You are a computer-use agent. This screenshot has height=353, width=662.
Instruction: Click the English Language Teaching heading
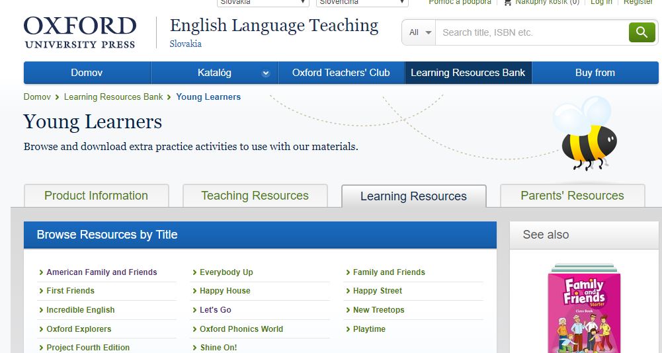(274, 25)
